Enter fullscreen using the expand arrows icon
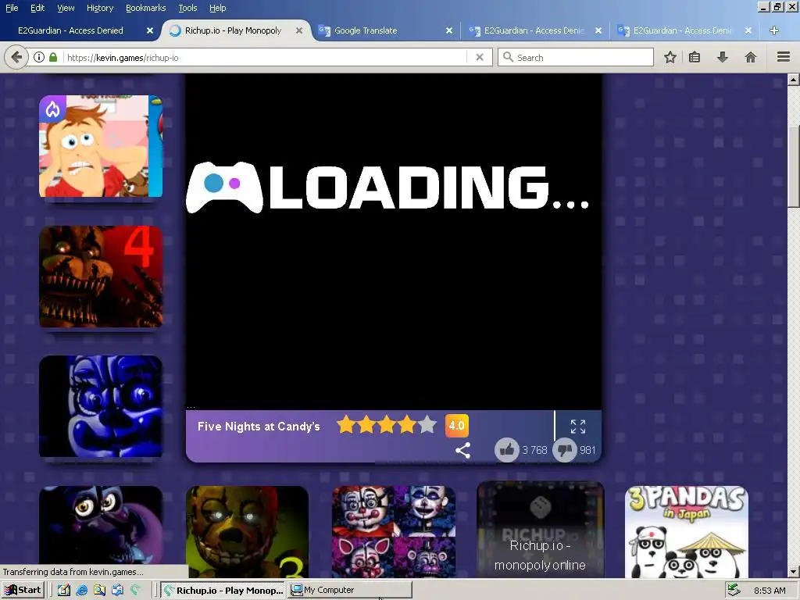The image size is (800, 600). click(578, 427)
